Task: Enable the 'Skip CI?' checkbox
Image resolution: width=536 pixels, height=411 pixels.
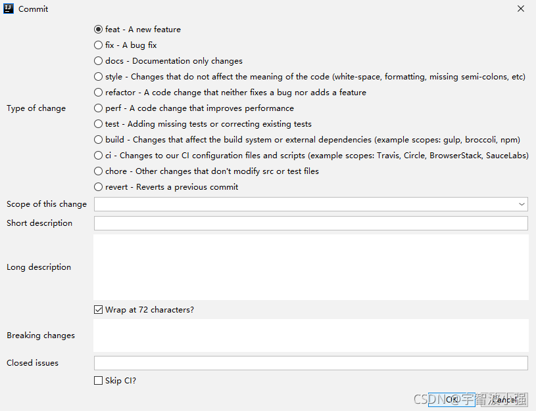Action: click(x=99, y=381)
